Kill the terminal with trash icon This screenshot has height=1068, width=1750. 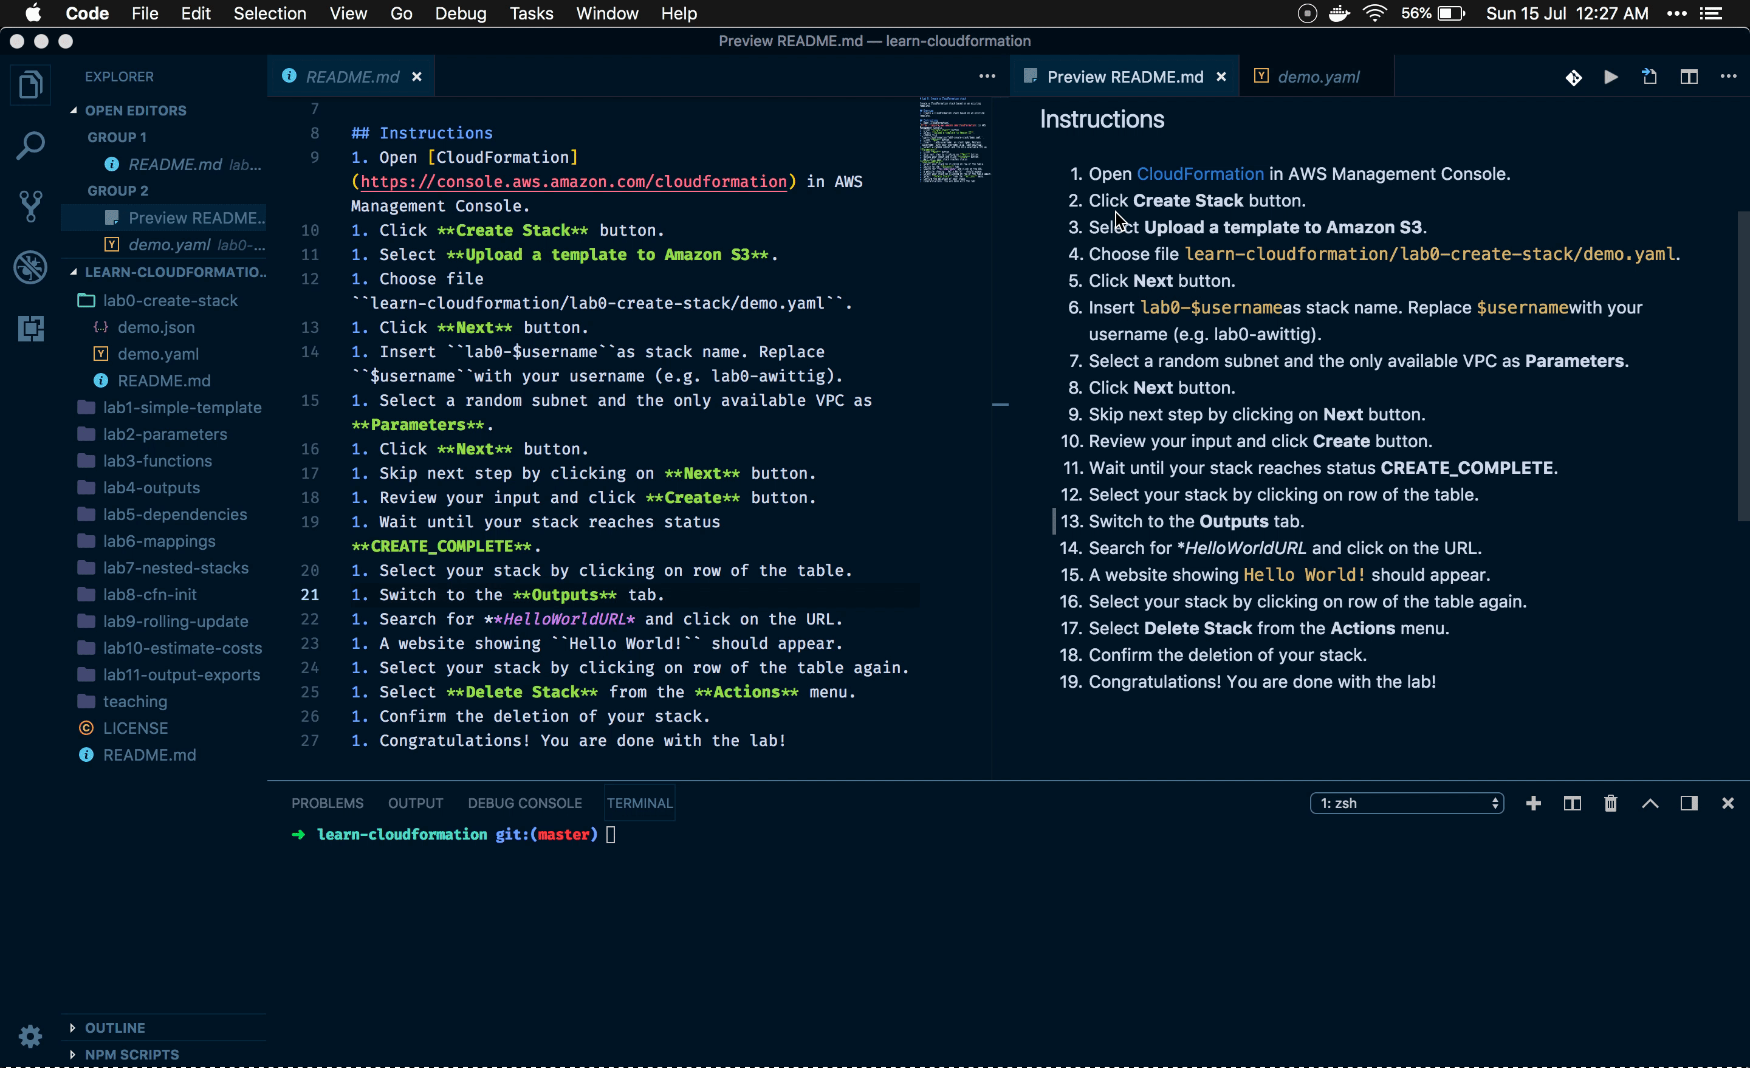pyautogui.click(x=1611, y=803)
